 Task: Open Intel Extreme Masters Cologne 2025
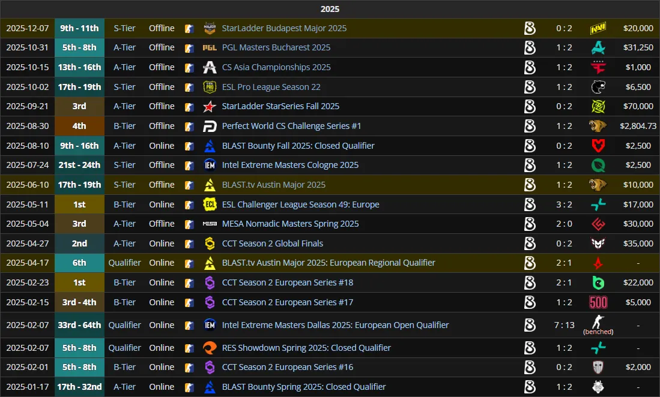[290, 165]
